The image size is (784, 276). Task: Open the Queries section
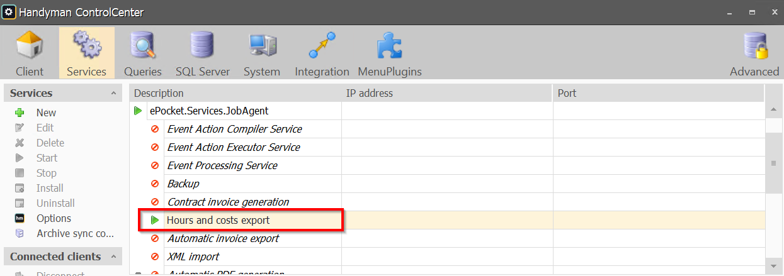pyautogui.click(x=143, y=53)
